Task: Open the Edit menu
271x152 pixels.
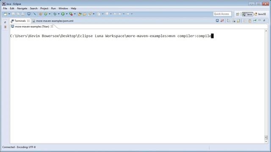Action: (x=12, y=8)
